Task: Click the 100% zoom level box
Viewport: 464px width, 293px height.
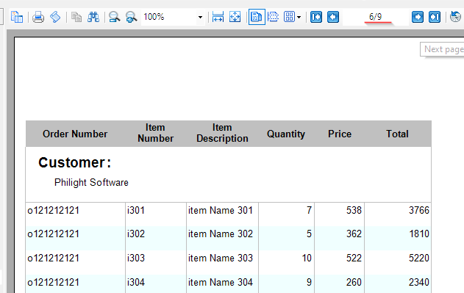Action: [168, 17]
